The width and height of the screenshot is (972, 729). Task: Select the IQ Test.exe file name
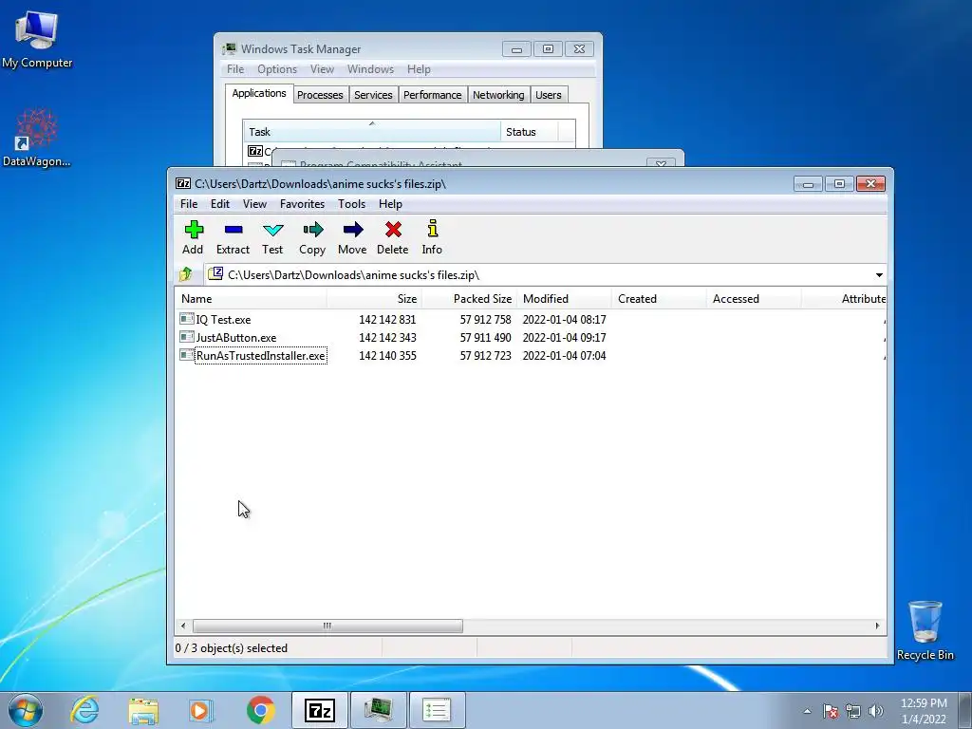(224, 320)
